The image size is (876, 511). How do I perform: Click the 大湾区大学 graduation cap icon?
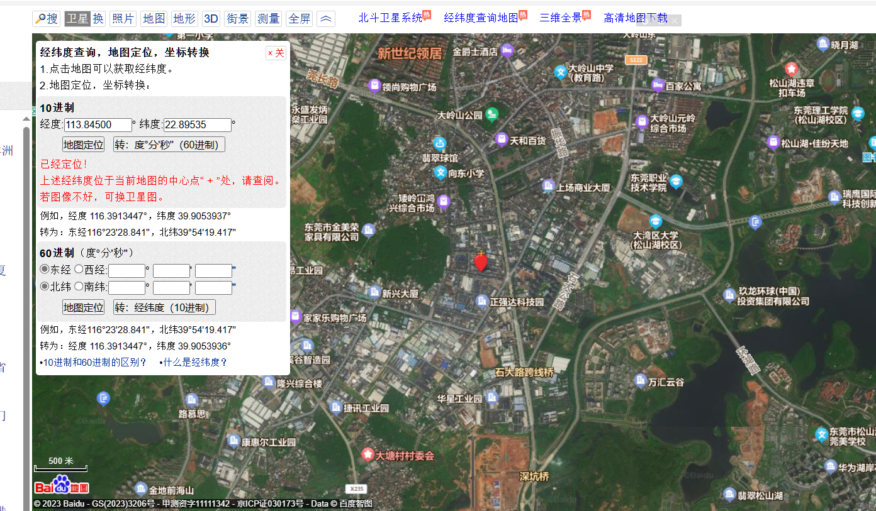[656, 221]
